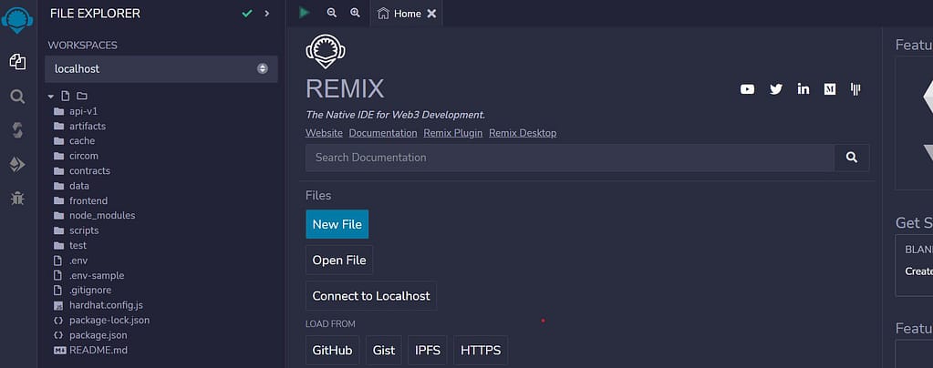Open Deploy and Run Transactions icon
933x368 pixels.
(x=17, y=164)
